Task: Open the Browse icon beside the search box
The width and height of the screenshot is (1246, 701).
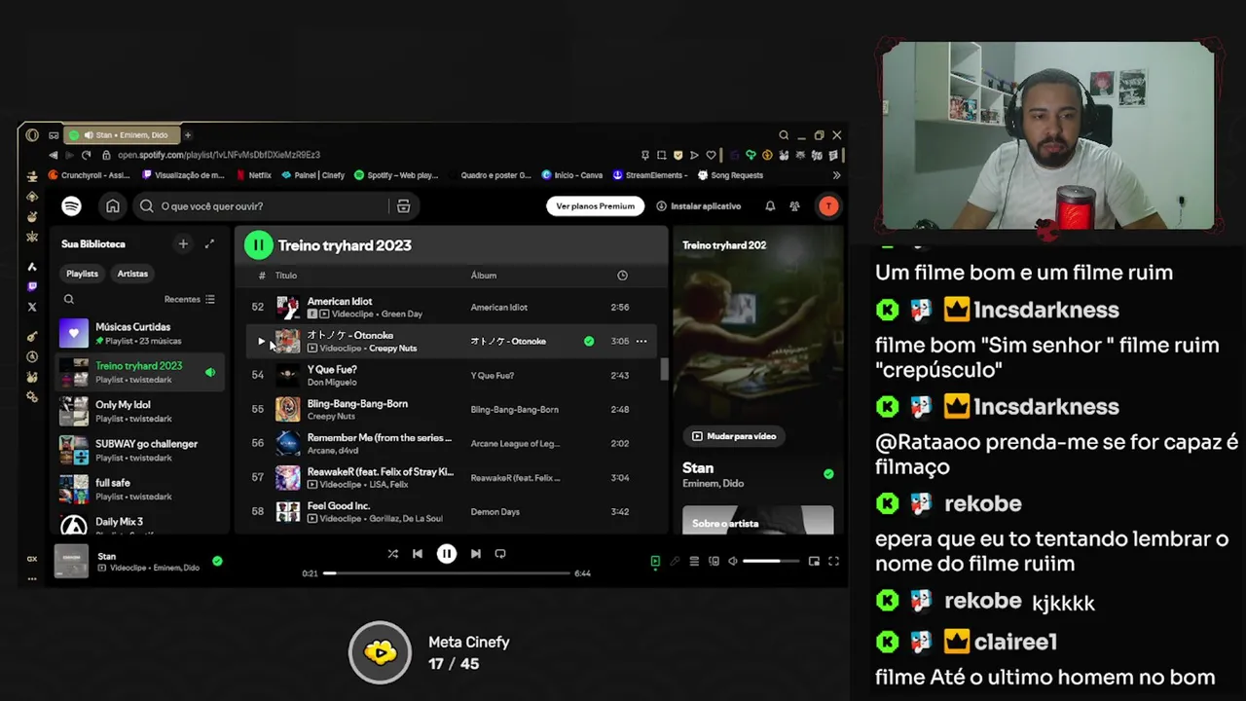Action: point(403,206)
